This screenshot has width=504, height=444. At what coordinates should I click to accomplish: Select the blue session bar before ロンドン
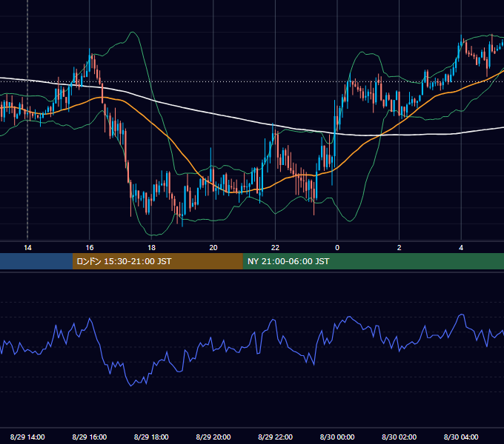(x=36, y=261)
